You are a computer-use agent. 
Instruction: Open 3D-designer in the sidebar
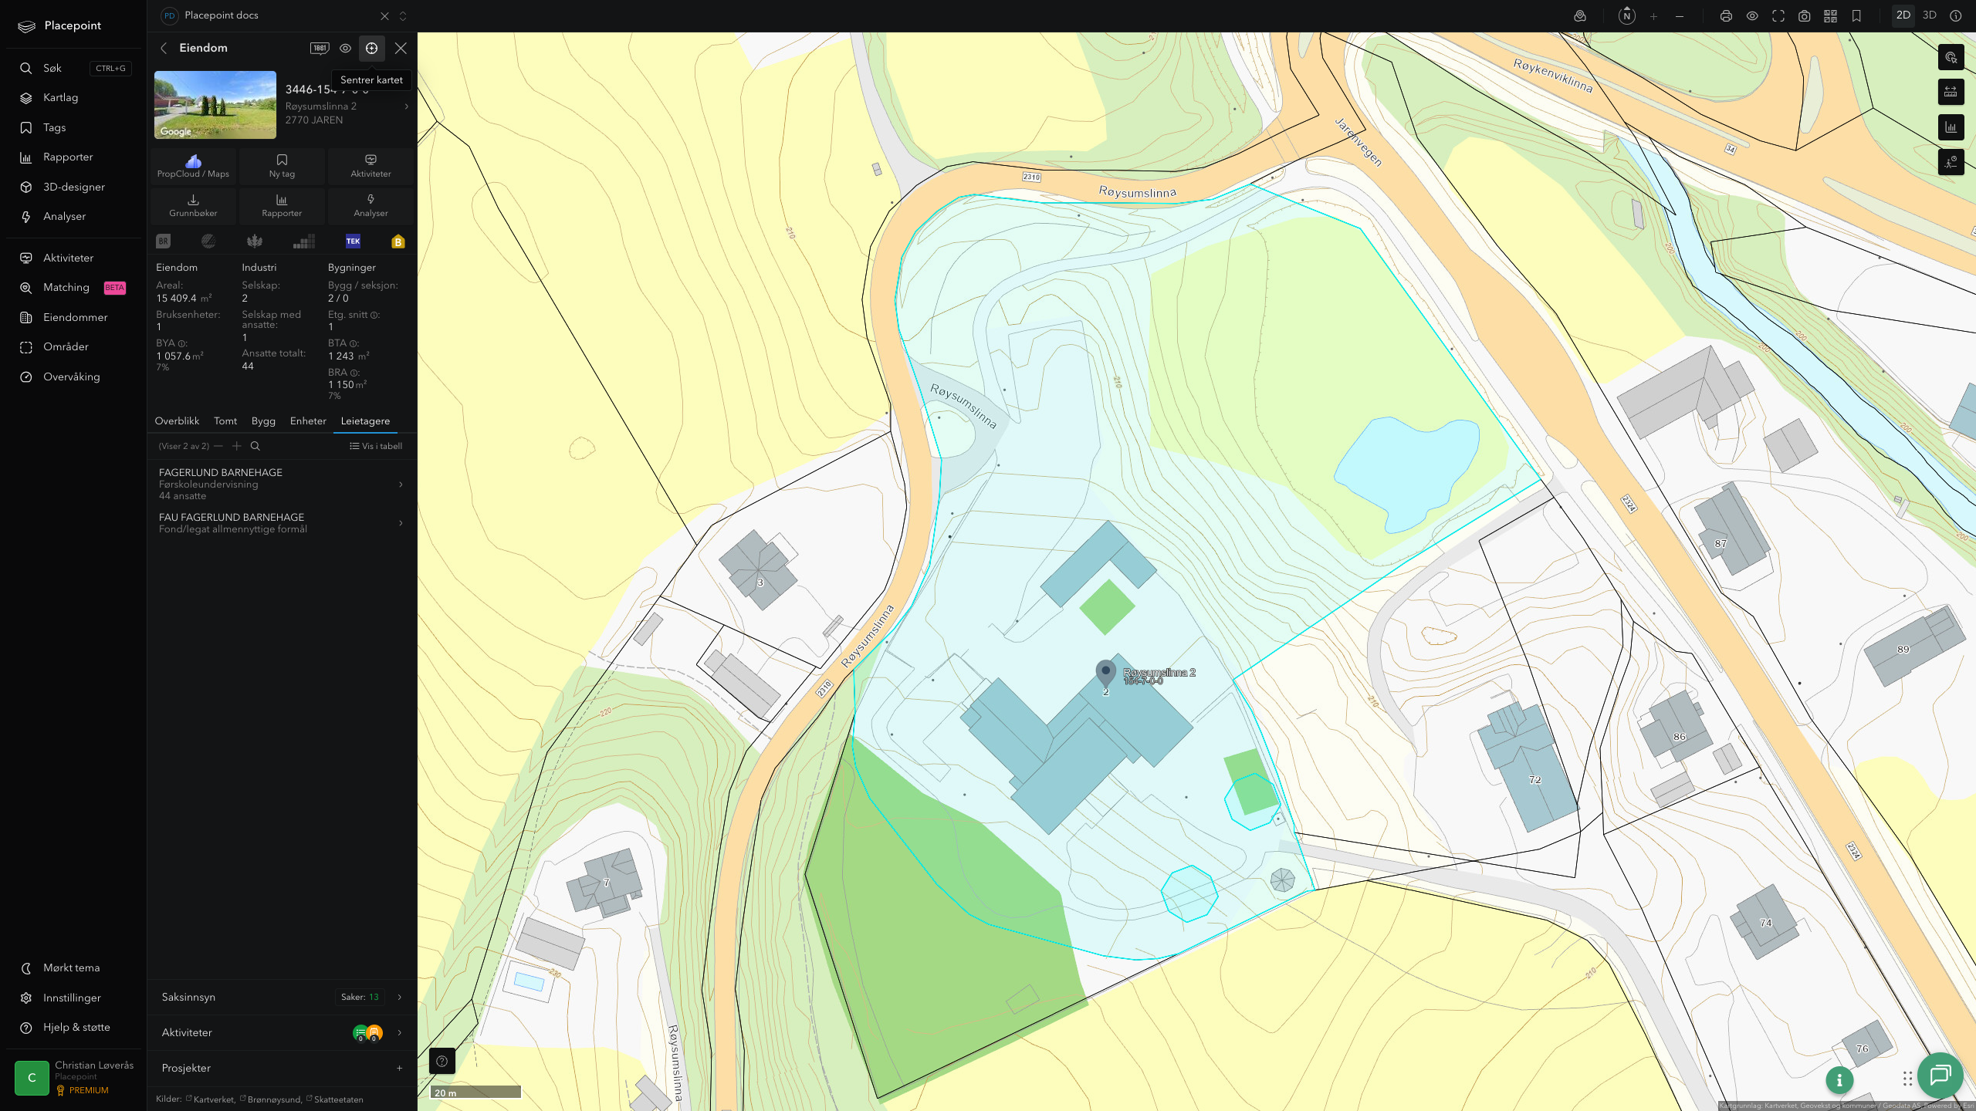[74, 187]
